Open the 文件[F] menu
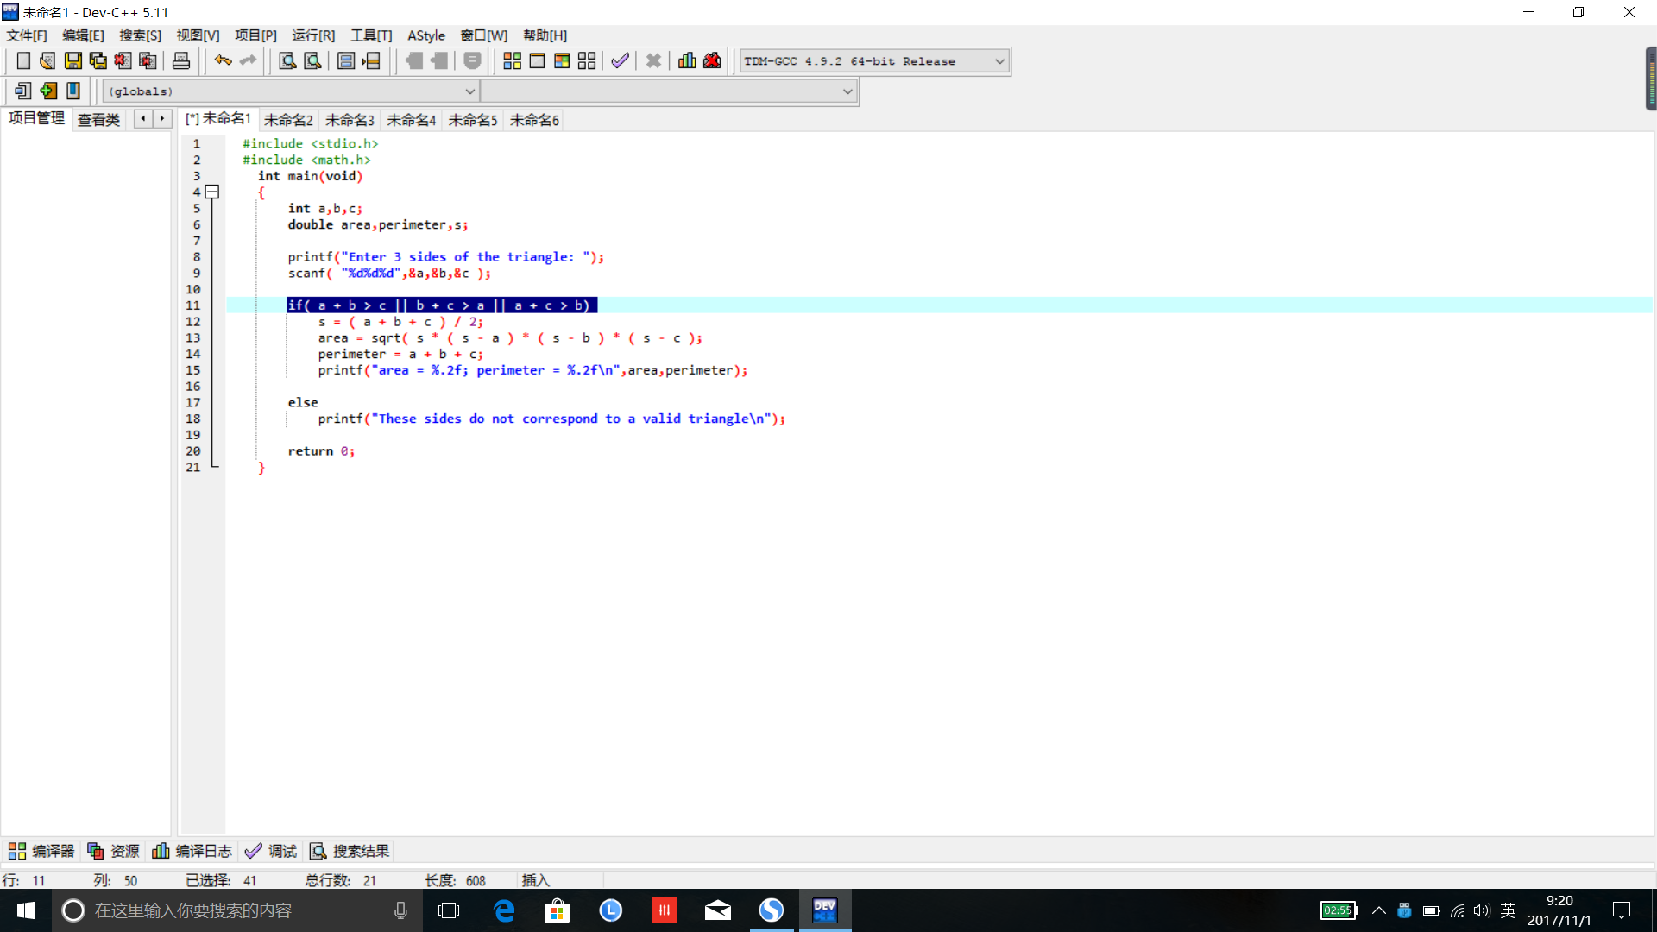The height and width of the screenshot is (932, 1657). point(27,35)
